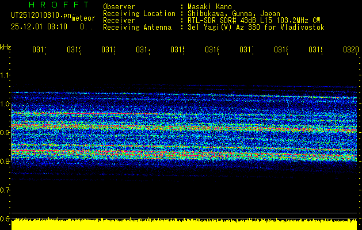362x230 pixels.
Task: Click the 0.7 kHz frequency axis label
Action: click(5, 190)
